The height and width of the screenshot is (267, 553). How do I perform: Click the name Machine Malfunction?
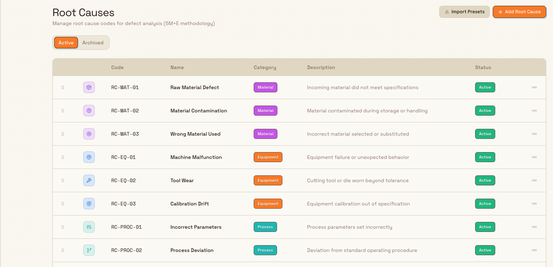click(x=196, y=157)
